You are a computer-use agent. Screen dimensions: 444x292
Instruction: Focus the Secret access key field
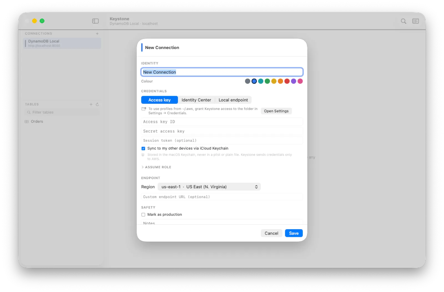point(222,131)
